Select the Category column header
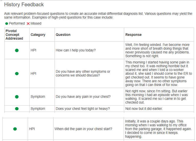This screenshot has width=196, height=141. [x=38, y=35]
